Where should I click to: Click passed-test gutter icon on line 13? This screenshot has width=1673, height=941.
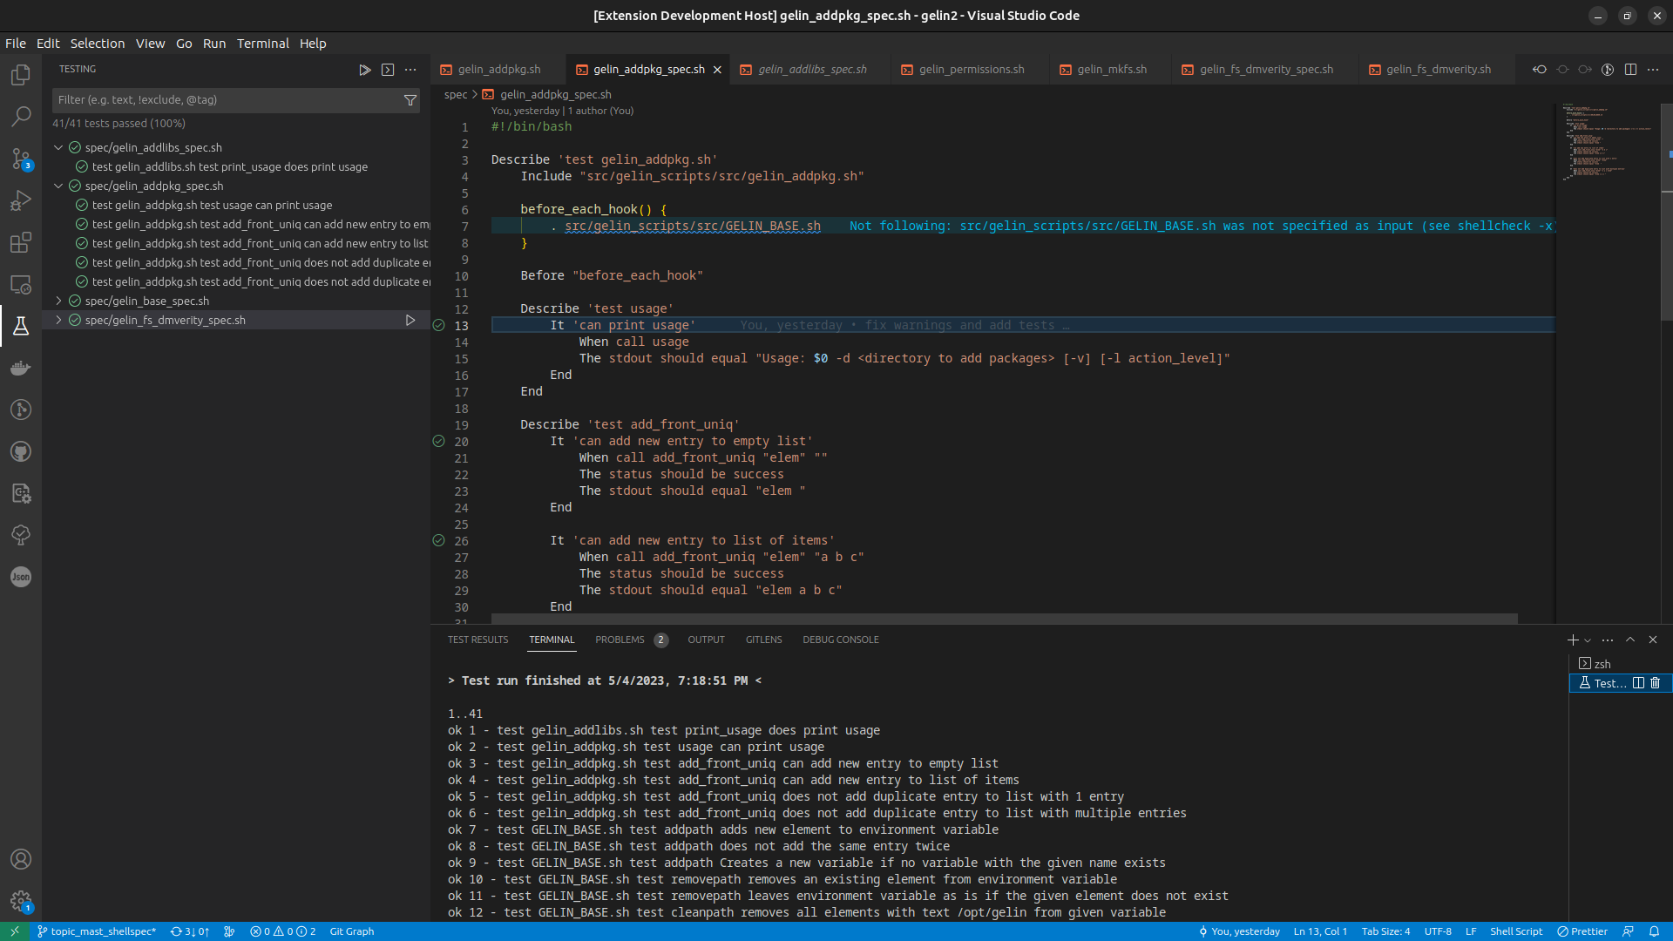pos(439,325)
